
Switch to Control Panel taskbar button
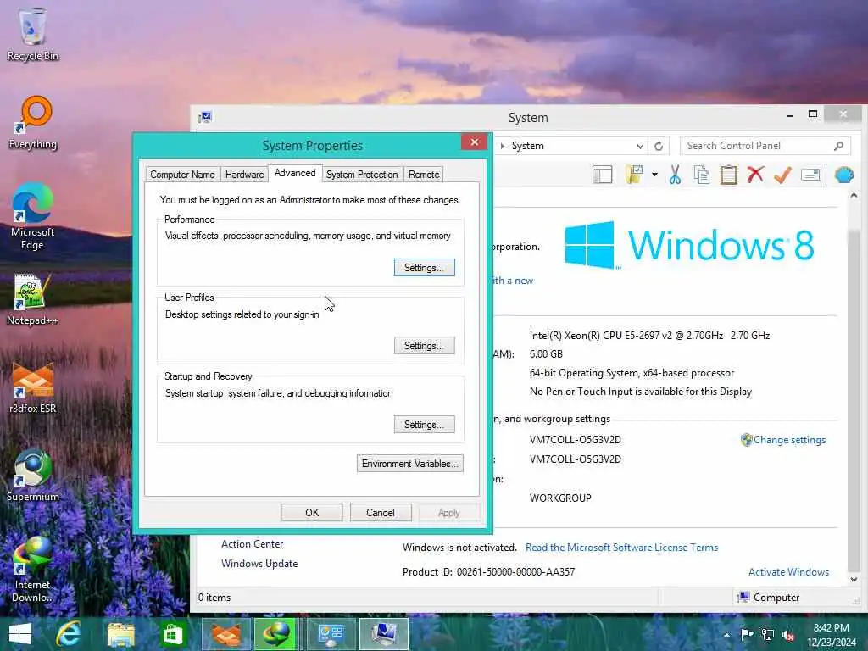(x=331, y=634)
